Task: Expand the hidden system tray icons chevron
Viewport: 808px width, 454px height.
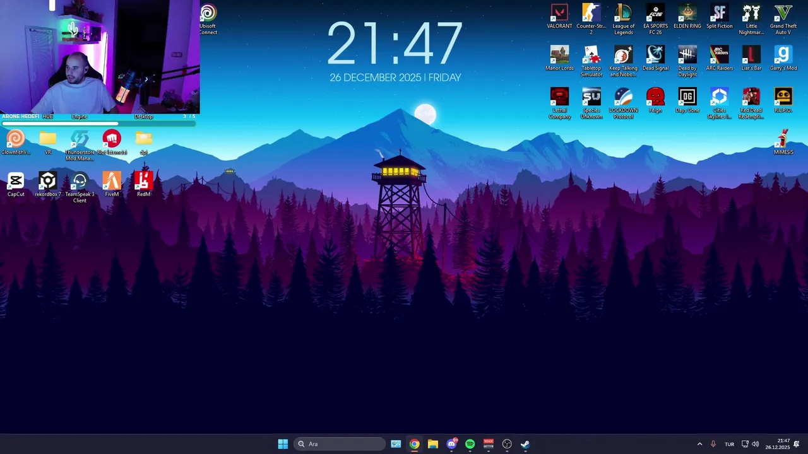Action: [699, 444]
